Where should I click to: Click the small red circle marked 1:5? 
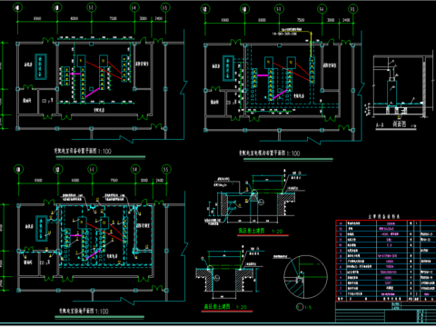pyautogui.click(x=300, y=307)
